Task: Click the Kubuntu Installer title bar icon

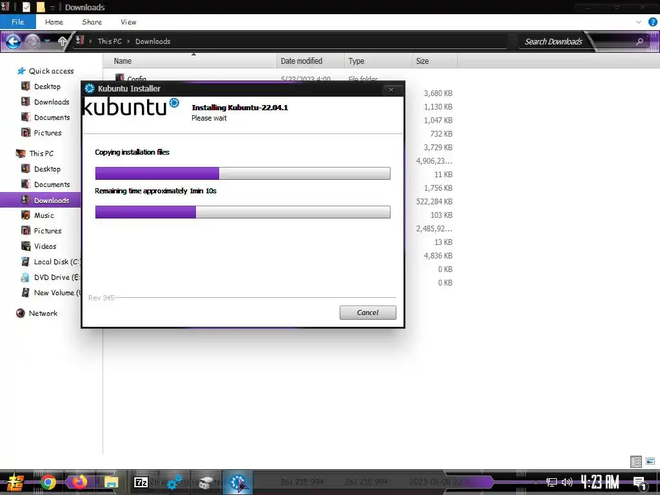Action: pyautogui.click(x=89, y=88)
